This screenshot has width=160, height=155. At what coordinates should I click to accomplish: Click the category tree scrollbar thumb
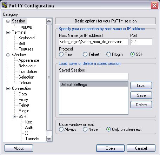[x=49, y=77]
